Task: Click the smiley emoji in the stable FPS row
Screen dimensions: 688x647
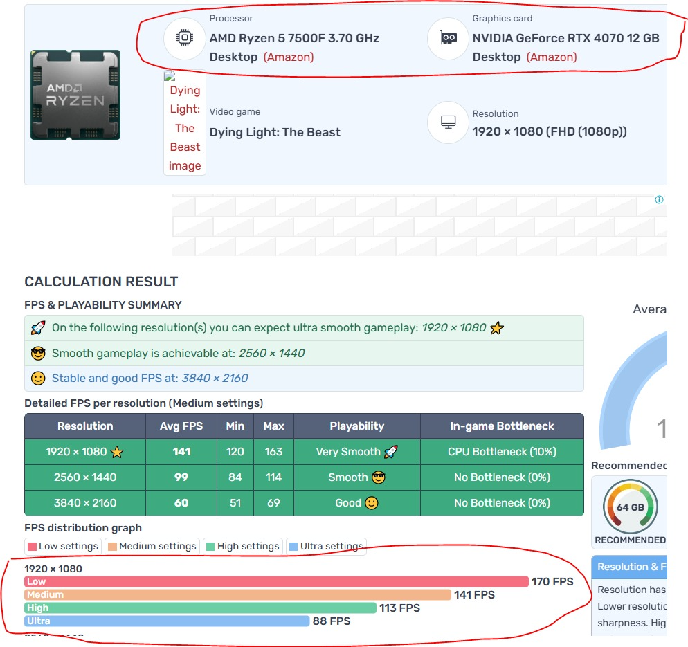Action: (x=38, y=378)
